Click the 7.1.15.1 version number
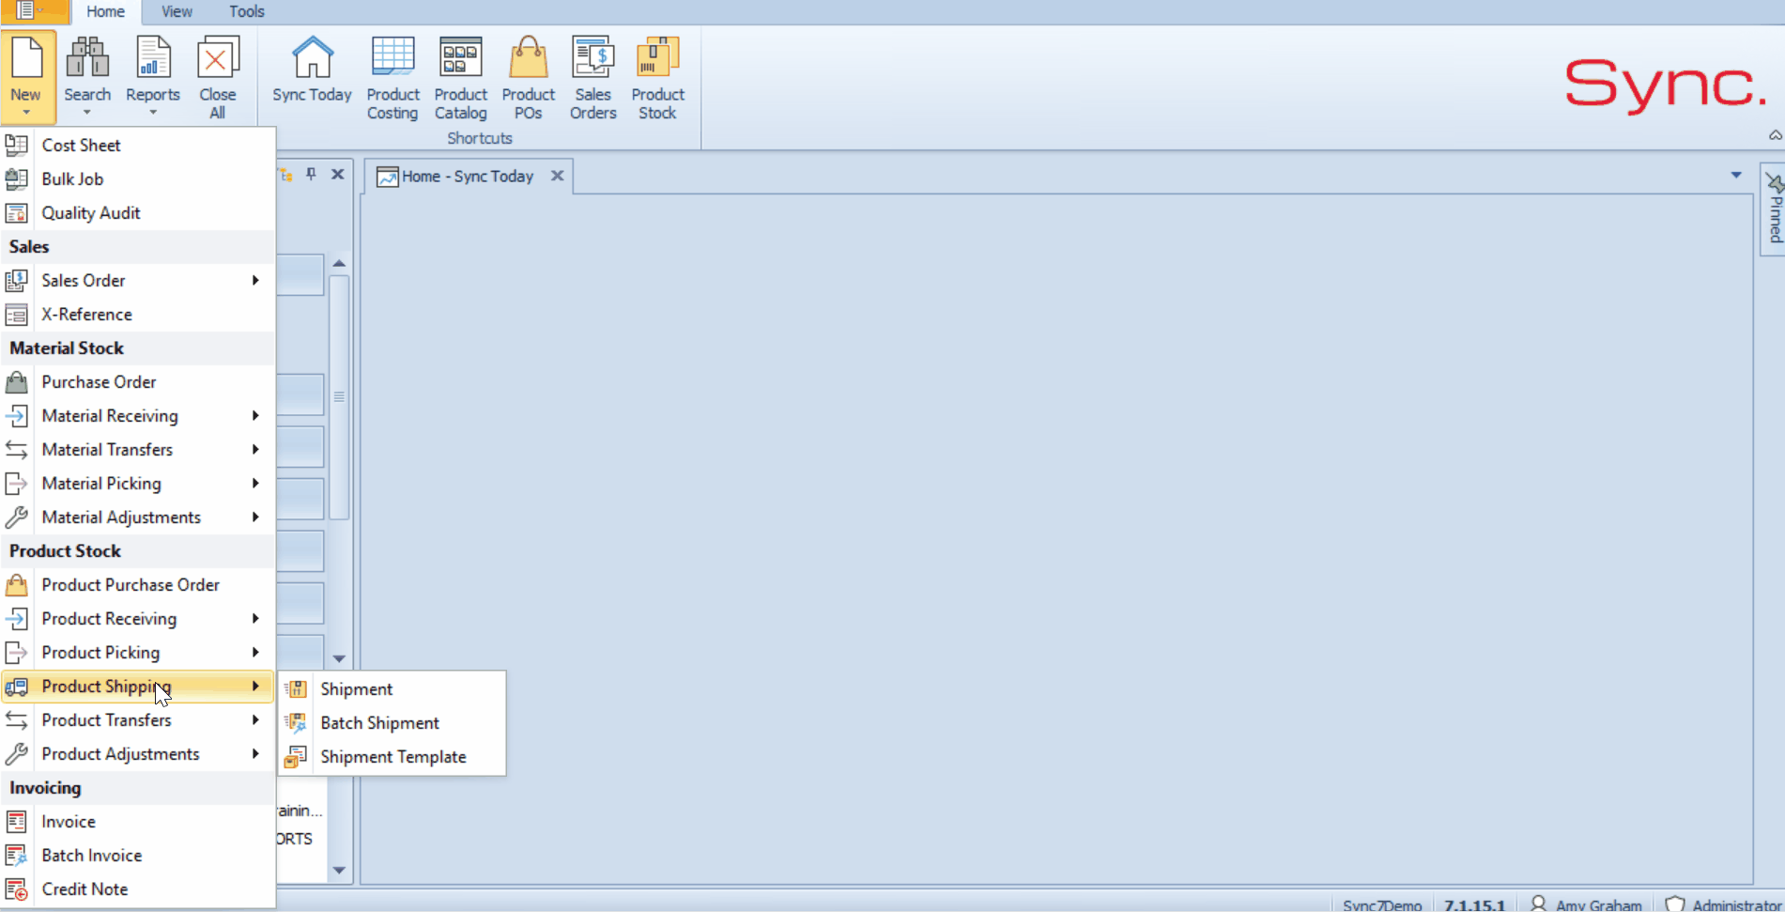Screen dimensions: 1785x912 (1474, 904)
